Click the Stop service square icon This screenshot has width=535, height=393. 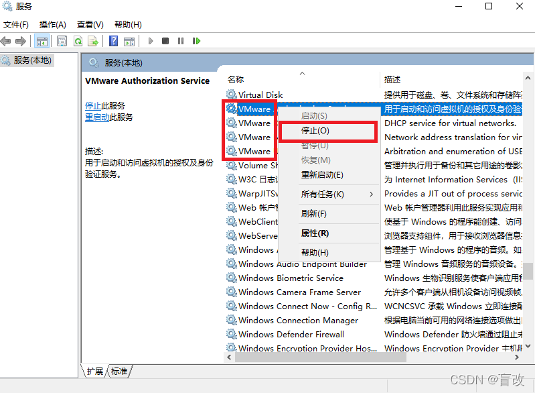click(165, 41)
